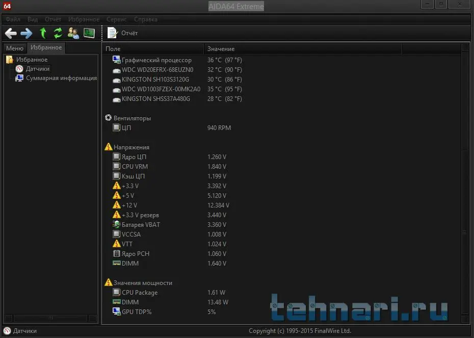
Task: Open the Вид menu
Action: tap(32, 19)
